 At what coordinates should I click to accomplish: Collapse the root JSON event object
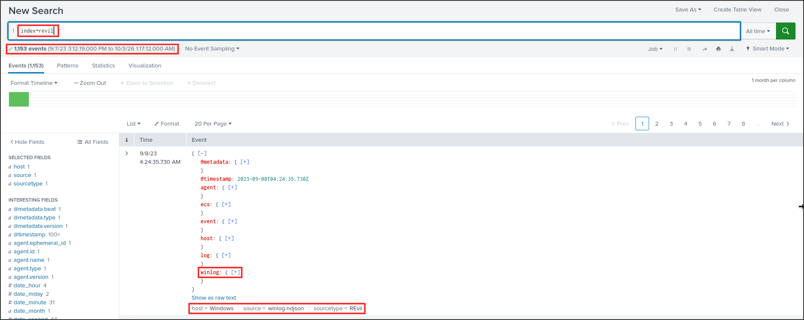pos(202,153)
